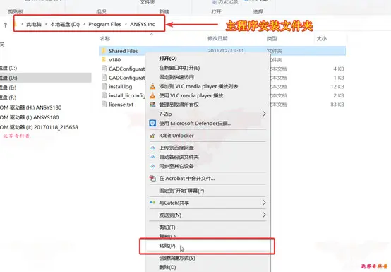Click the take-ownership admin icon
This screenshot has width=391, height=272.
click(152, 105)
